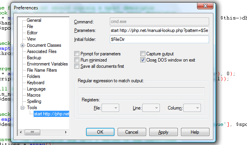Open Folders preferences category
The height and width of the screenshot is (145, 247).
pos(34,76)
